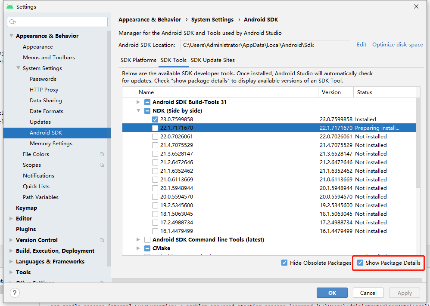The image size is (430, 306).
Task: Select Passwords in System Settings
Action: coord(43,79)
